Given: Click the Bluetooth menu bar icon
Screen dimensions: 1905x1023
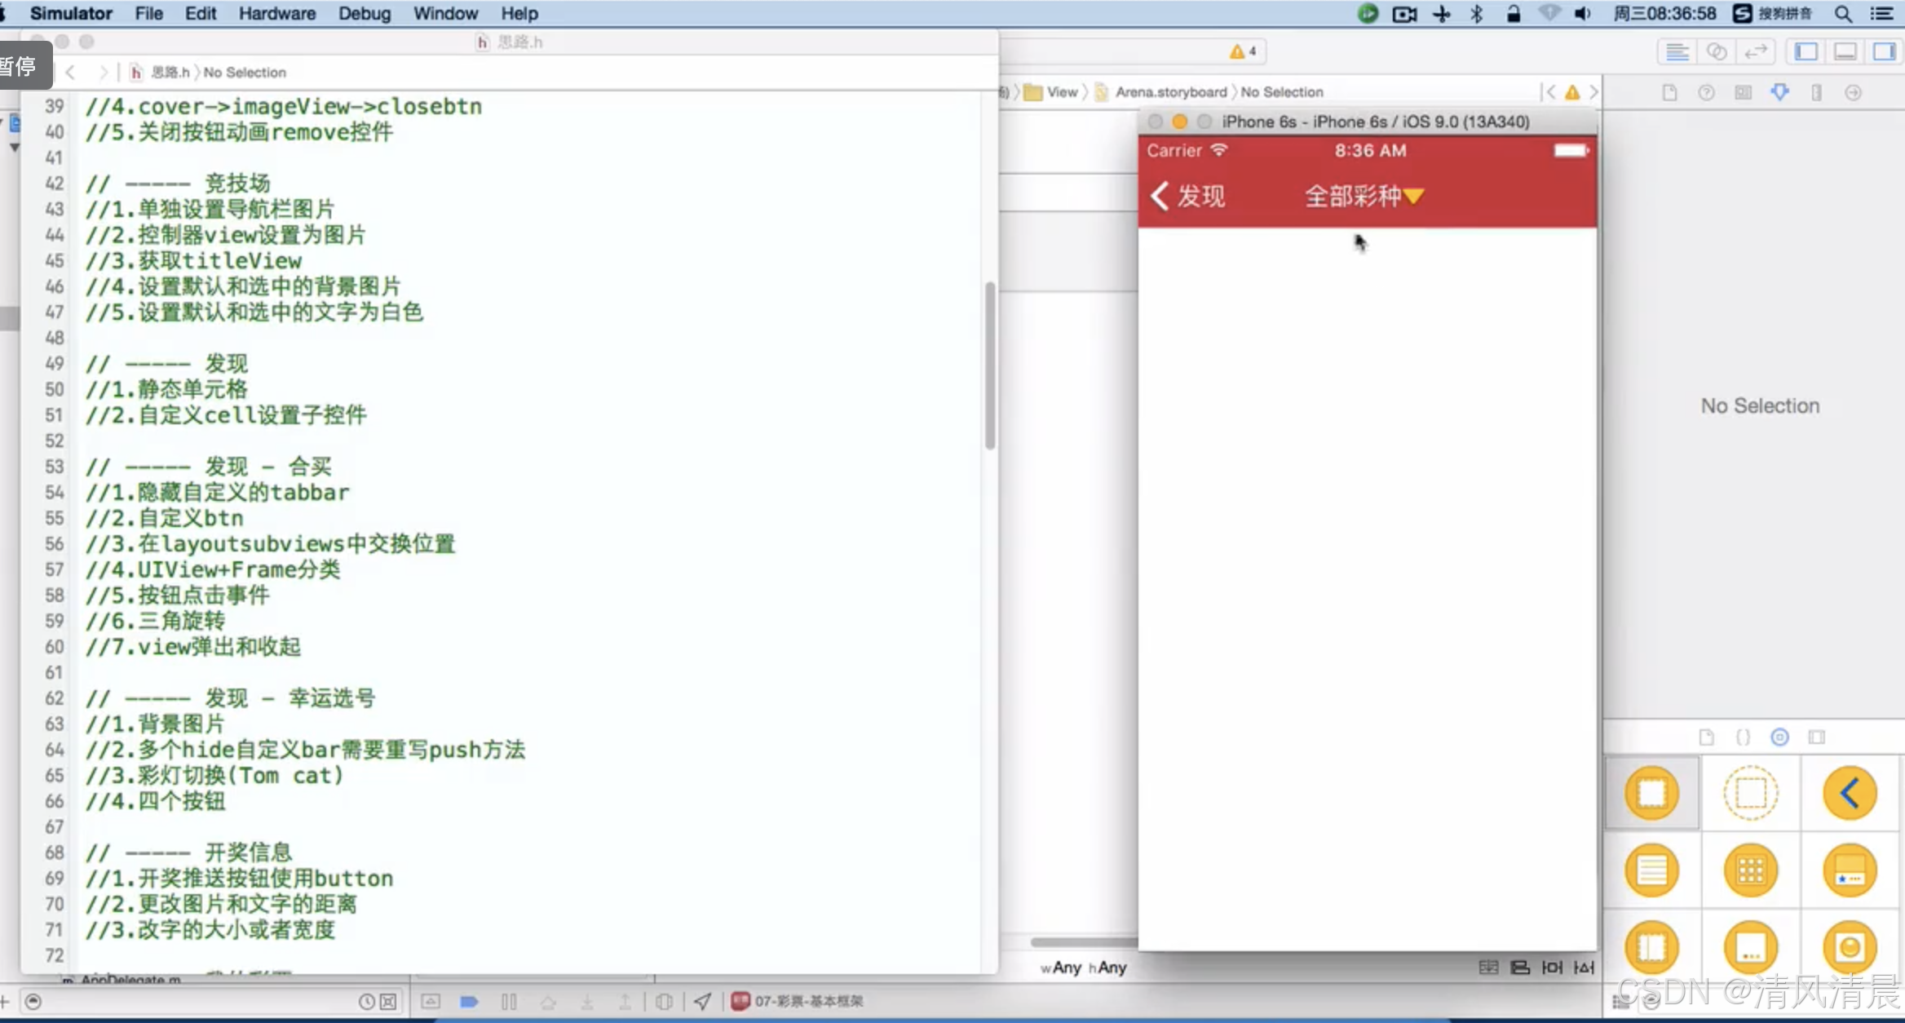Looking at the screenshot, I should click(1477, 13).
